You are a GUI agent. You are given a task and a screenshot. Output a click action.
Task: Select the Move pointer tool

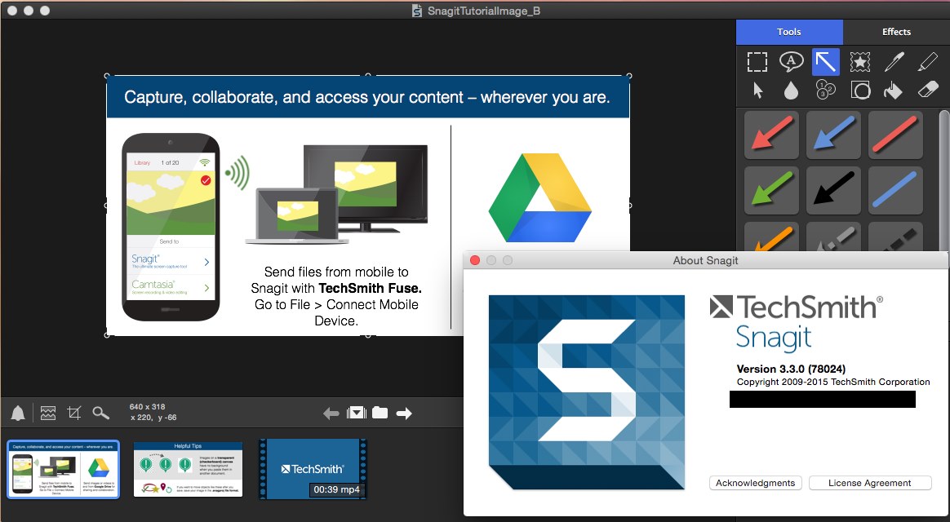757,91
